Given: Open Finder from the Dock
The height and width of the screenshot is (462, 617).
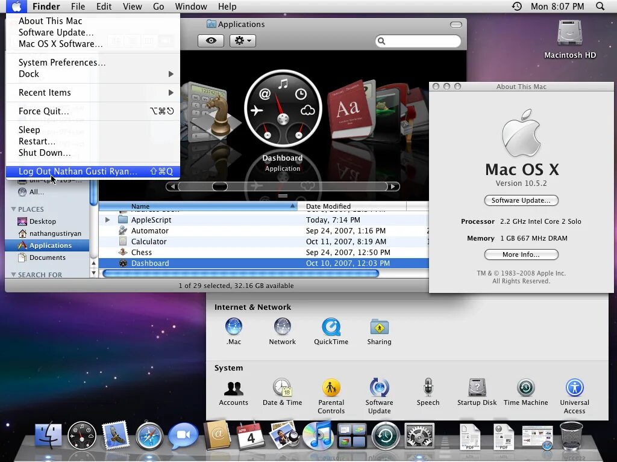Looking at the screenshot, I should click(48, 436).
